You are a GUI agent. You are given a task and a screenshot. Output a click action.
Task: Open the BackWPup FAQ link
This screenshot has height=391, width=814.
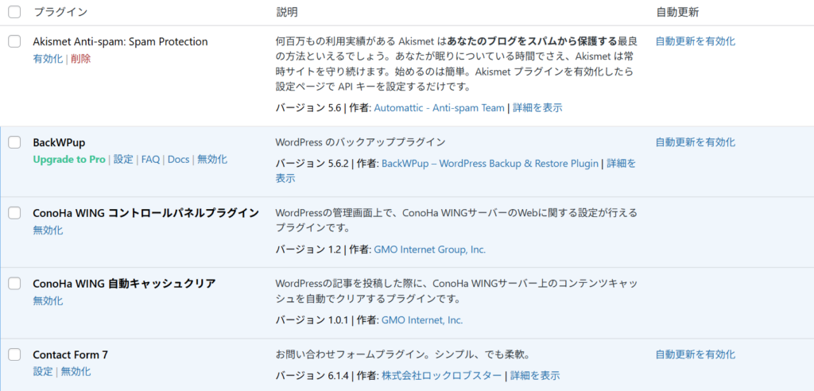click(150, 160)
